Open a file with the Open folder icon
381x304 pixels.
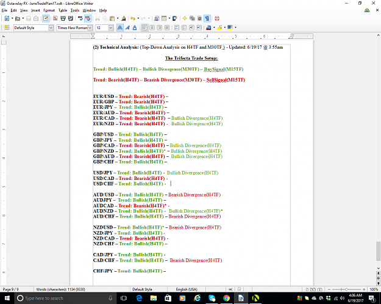18,18
